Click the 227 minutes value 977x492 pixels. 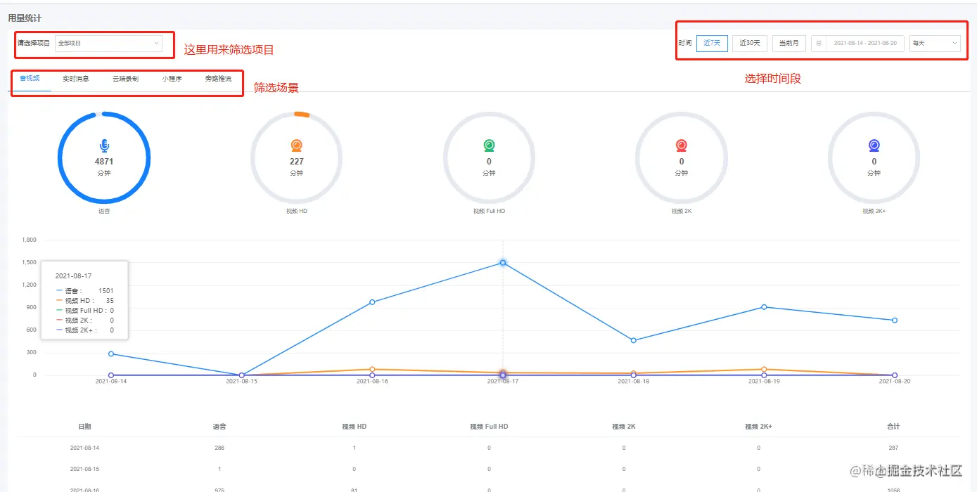pos(297,162)
